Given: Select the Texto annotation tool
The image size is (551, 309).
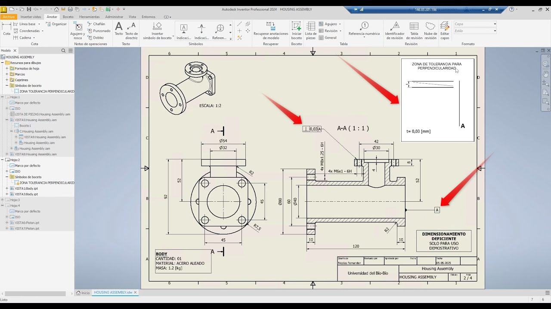Looking at the screenshot, I should click(x=118, y=30).
